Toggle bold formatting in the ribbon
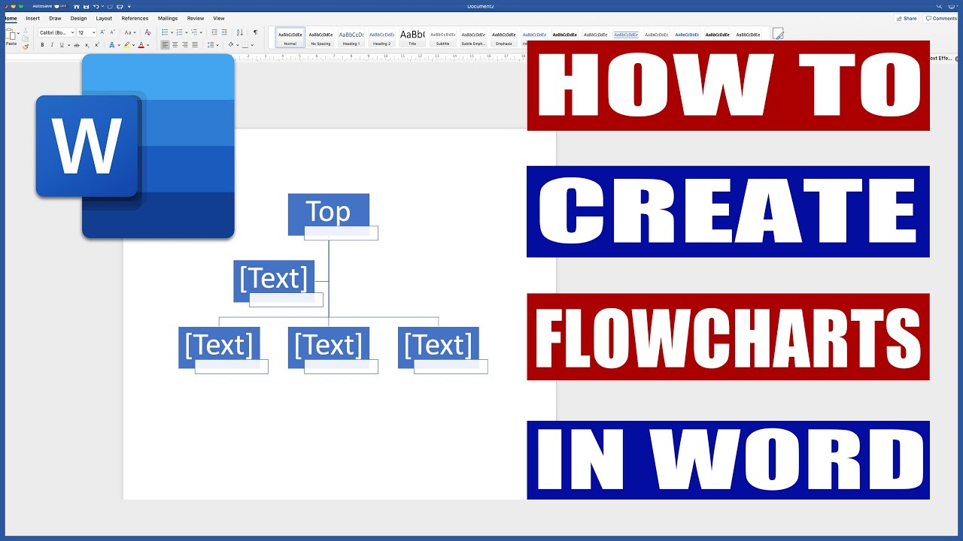The image size is (963, 541). point(42,45)
